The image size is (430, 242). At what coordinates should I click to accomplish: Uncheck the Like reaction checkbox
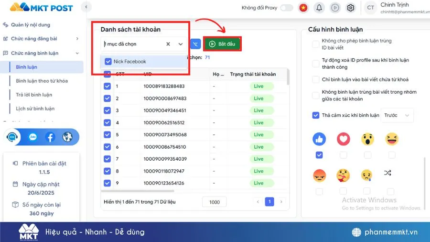pyautogui.click(x=319, y=155)
